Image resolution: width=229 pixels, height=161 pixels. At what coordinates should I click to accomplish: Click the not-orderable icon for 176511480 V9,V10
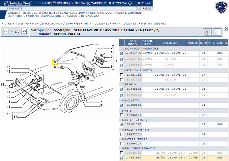[122, 59]
